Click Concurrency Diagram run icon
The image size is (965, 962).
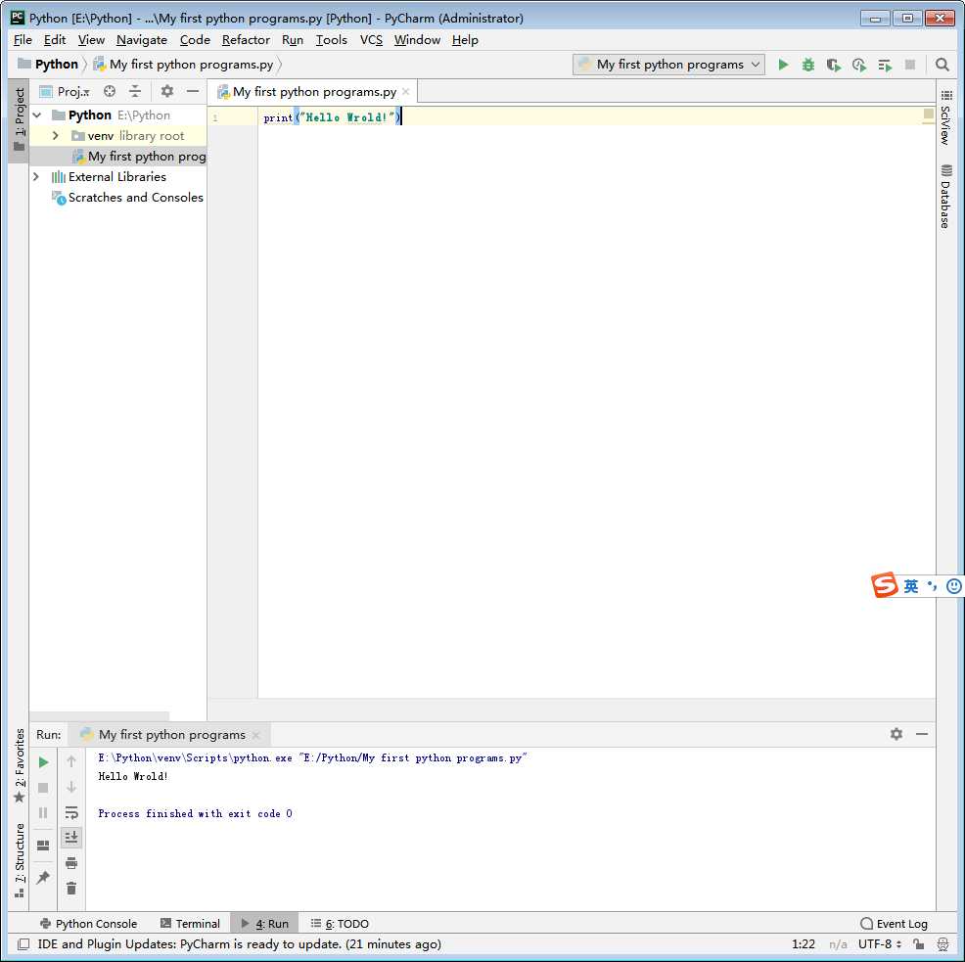(x=885, y=65)
